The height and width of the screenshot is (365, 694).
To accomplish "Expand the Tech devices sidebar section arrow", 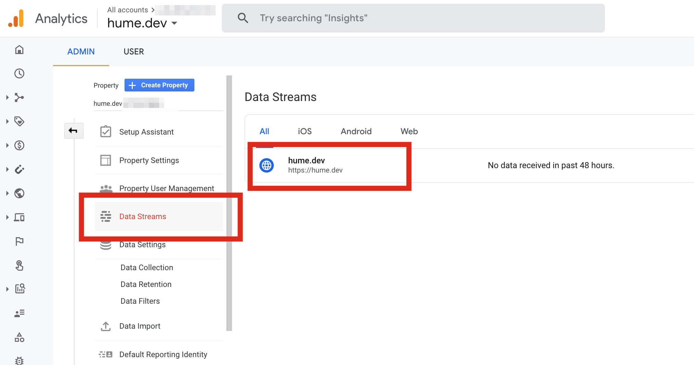I will 7,217.
